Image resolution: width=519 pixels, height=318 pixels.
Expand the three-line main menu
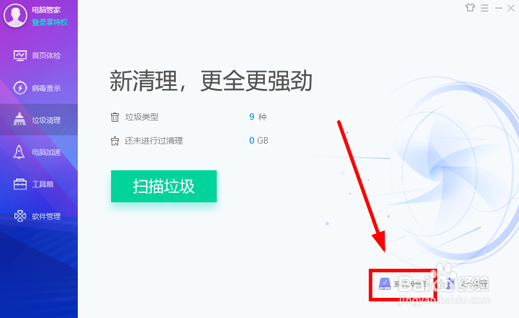click(x=485, y=8)
